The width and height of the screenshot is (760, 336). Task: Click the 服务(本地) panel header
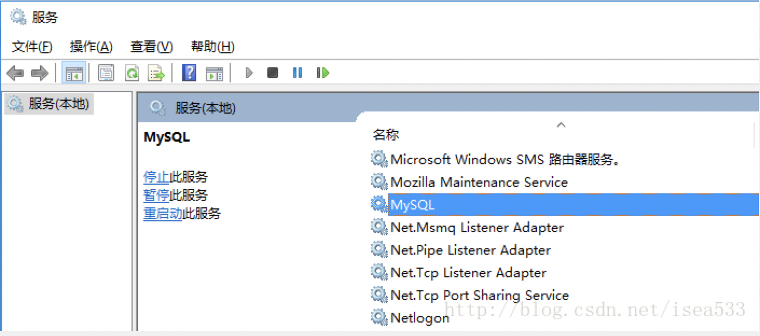[x=447, y=108]
